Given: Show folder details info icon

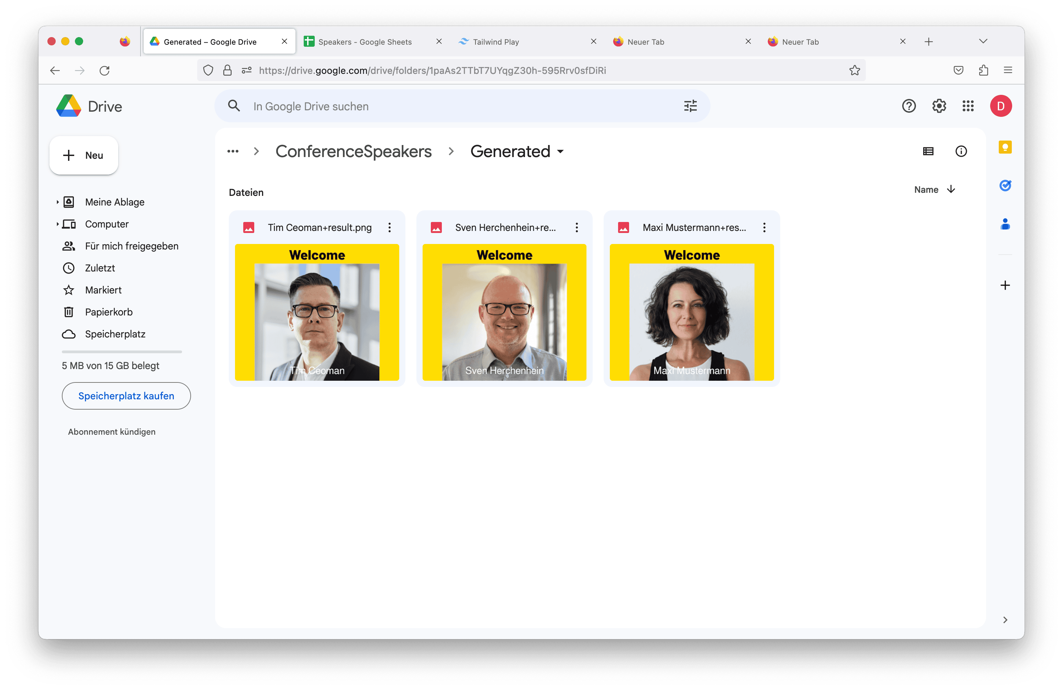Looking at the screenshot, I should click(961, 152).
